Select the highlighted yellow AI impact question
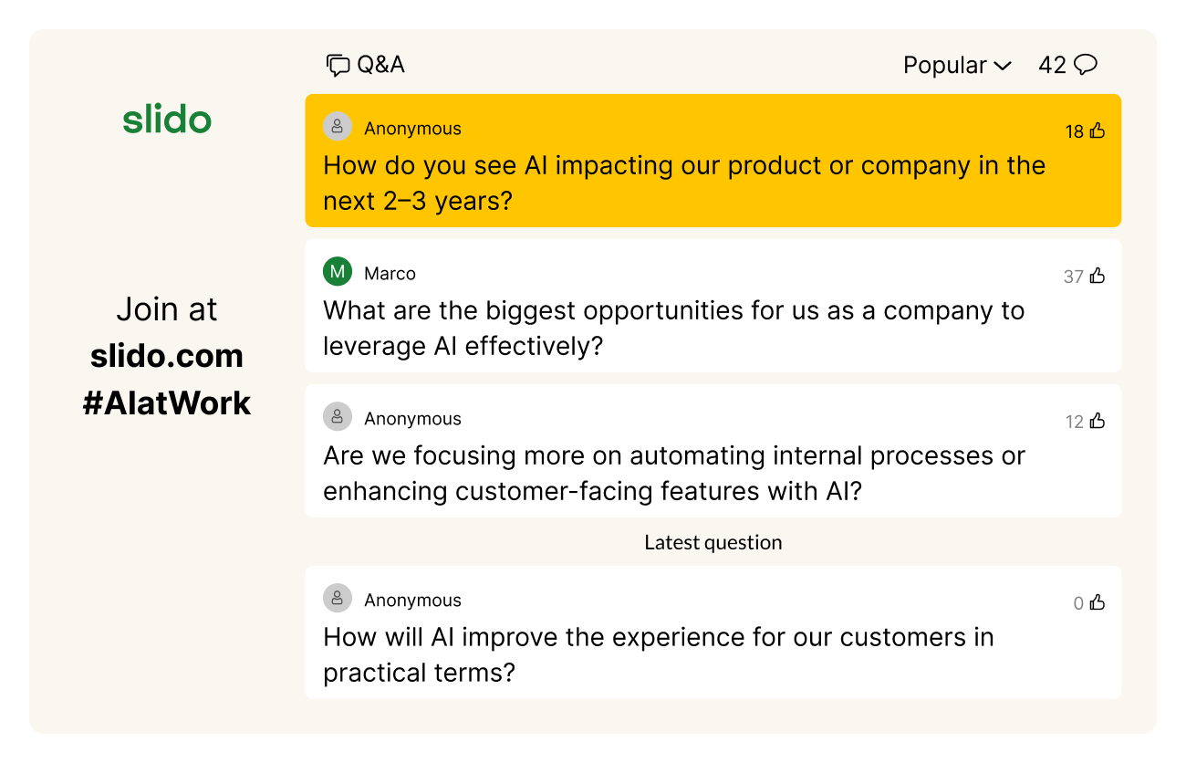 (684, 183)
